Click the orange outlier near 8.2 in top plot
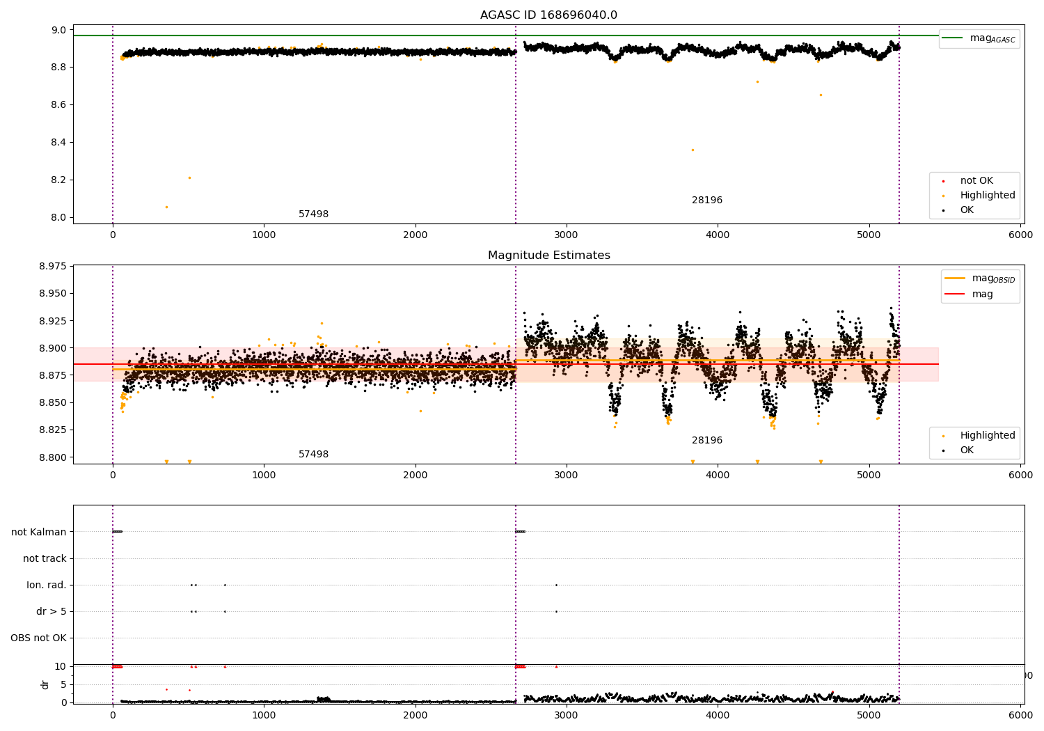1044x731 pixels. coord(189,178)
